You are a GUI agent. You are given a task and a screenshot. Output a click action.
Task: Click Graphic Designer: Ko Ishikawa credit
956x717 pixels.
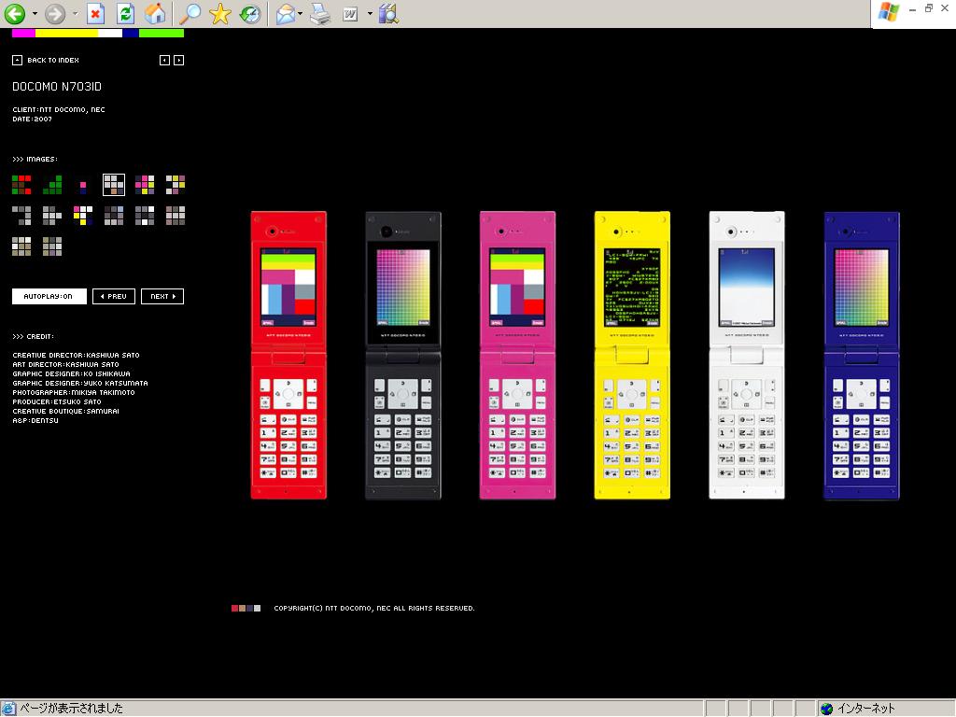click(71, 373)
